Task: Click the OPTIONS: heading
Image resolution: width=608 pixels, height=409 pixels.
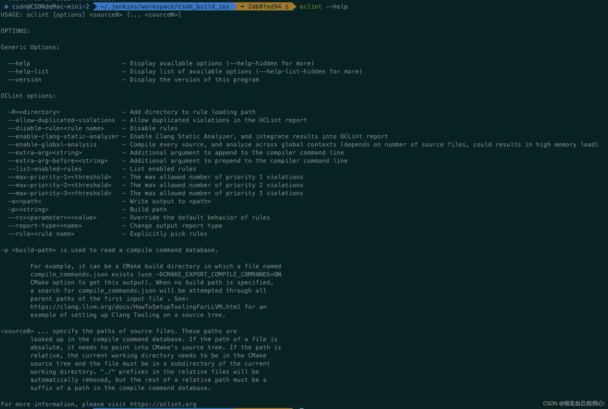Action: pyautogui.click(x=15, y=31)
